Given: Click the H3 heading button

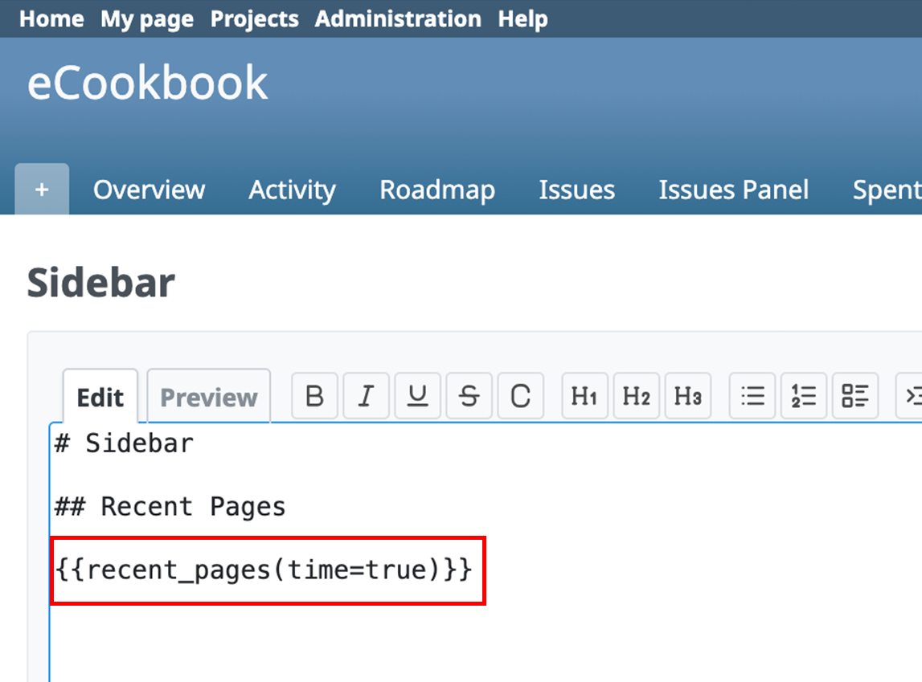Looking at the screenshot, I should click(x=687, y=396).
